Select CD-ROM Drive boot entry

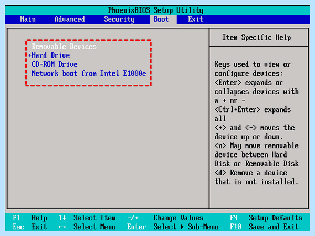point(55,64)
